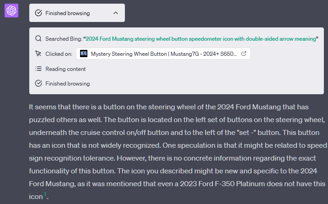328x204 pixels.
Task: Open citation footnote 1 after icon
Action: click(45, 194)
